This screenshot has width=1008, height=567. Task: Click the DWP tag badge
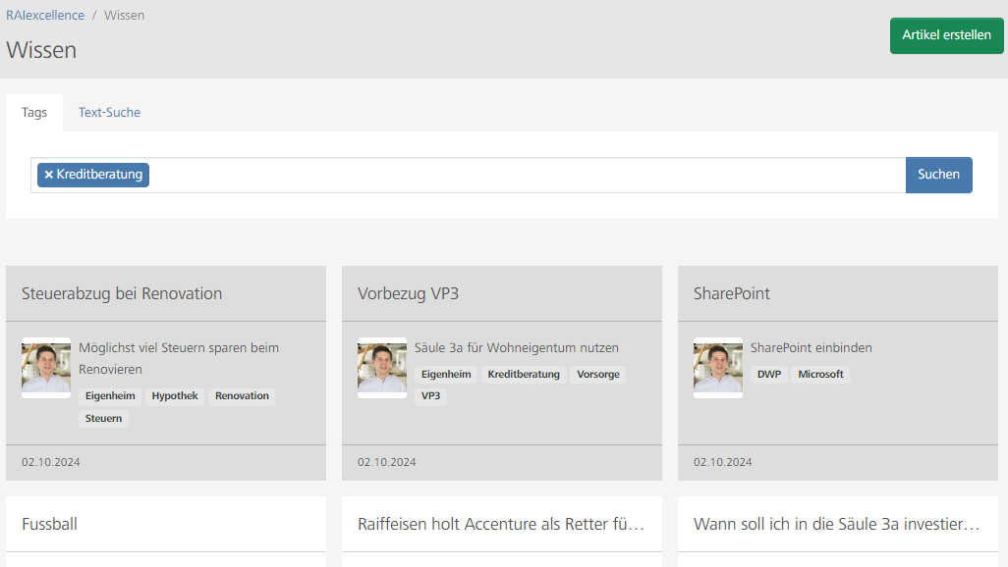[x=769, y=375]
